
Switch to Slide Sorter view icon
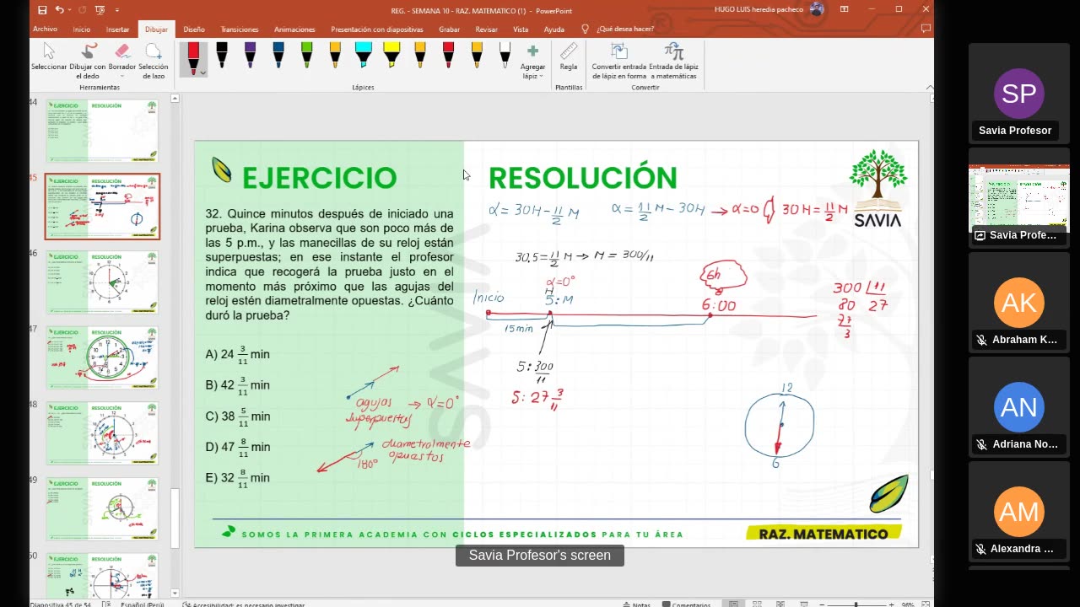757,604
